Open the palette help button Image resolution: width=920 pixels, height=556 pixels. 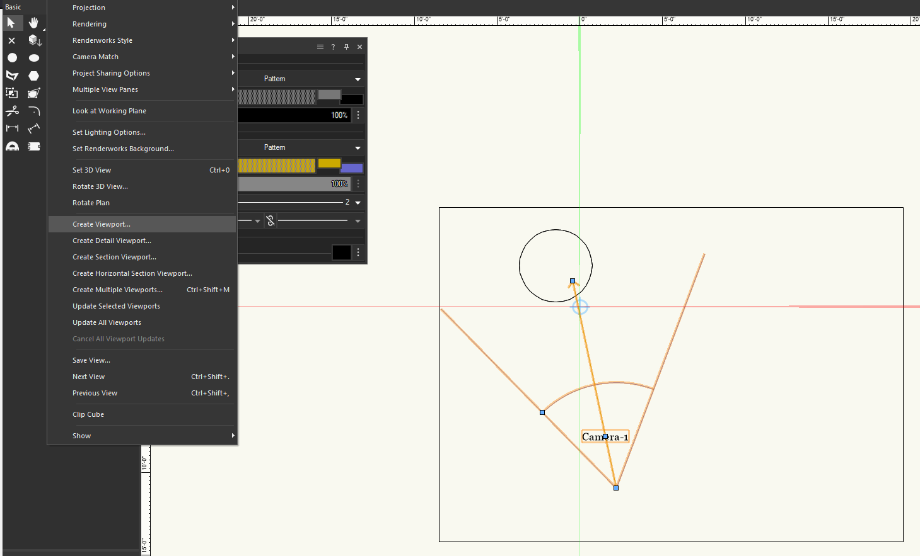333,47
